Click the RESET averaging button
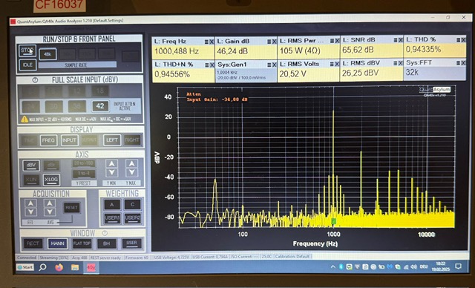 (x=72, y=207)
